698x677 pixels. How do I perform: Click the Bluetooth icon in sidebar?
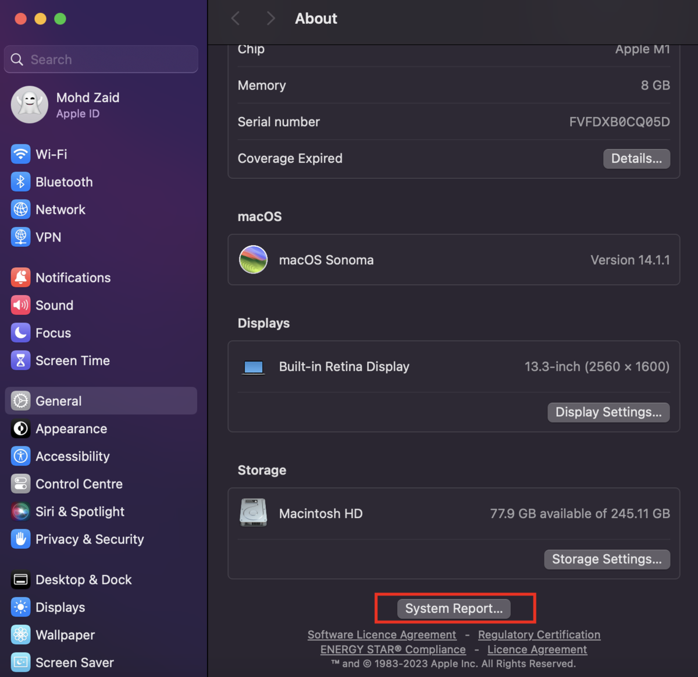(20, 182)
